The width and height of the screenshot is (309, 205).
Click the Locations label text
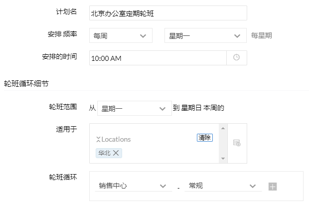point(116,140)
